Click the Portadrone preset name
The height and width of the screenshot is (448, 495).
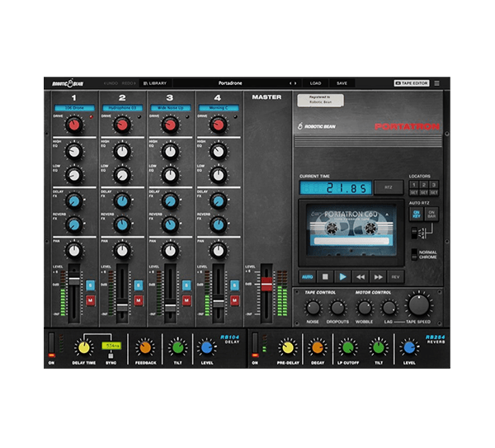[x=230, y=83]
